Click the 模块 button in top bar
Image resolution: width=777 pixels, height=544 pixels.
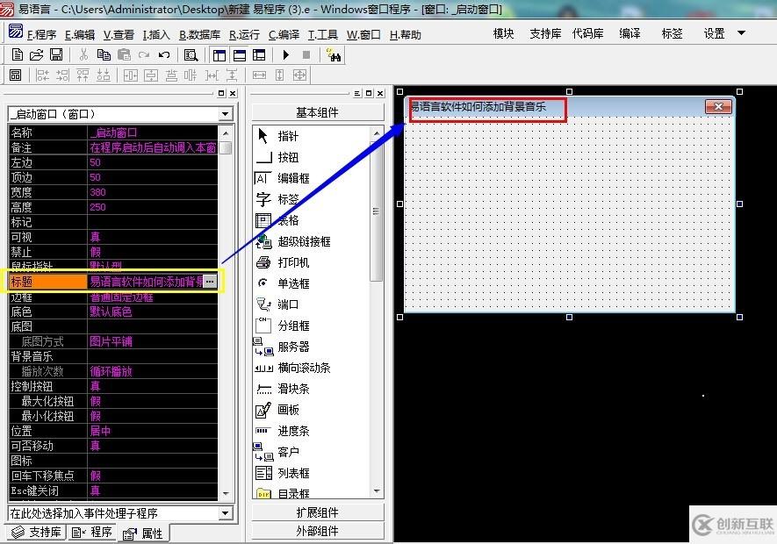pos(503,33)
